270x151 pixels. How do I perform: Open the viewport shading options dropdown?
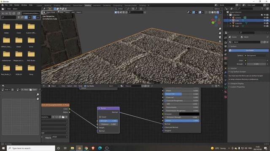point(221,12)
